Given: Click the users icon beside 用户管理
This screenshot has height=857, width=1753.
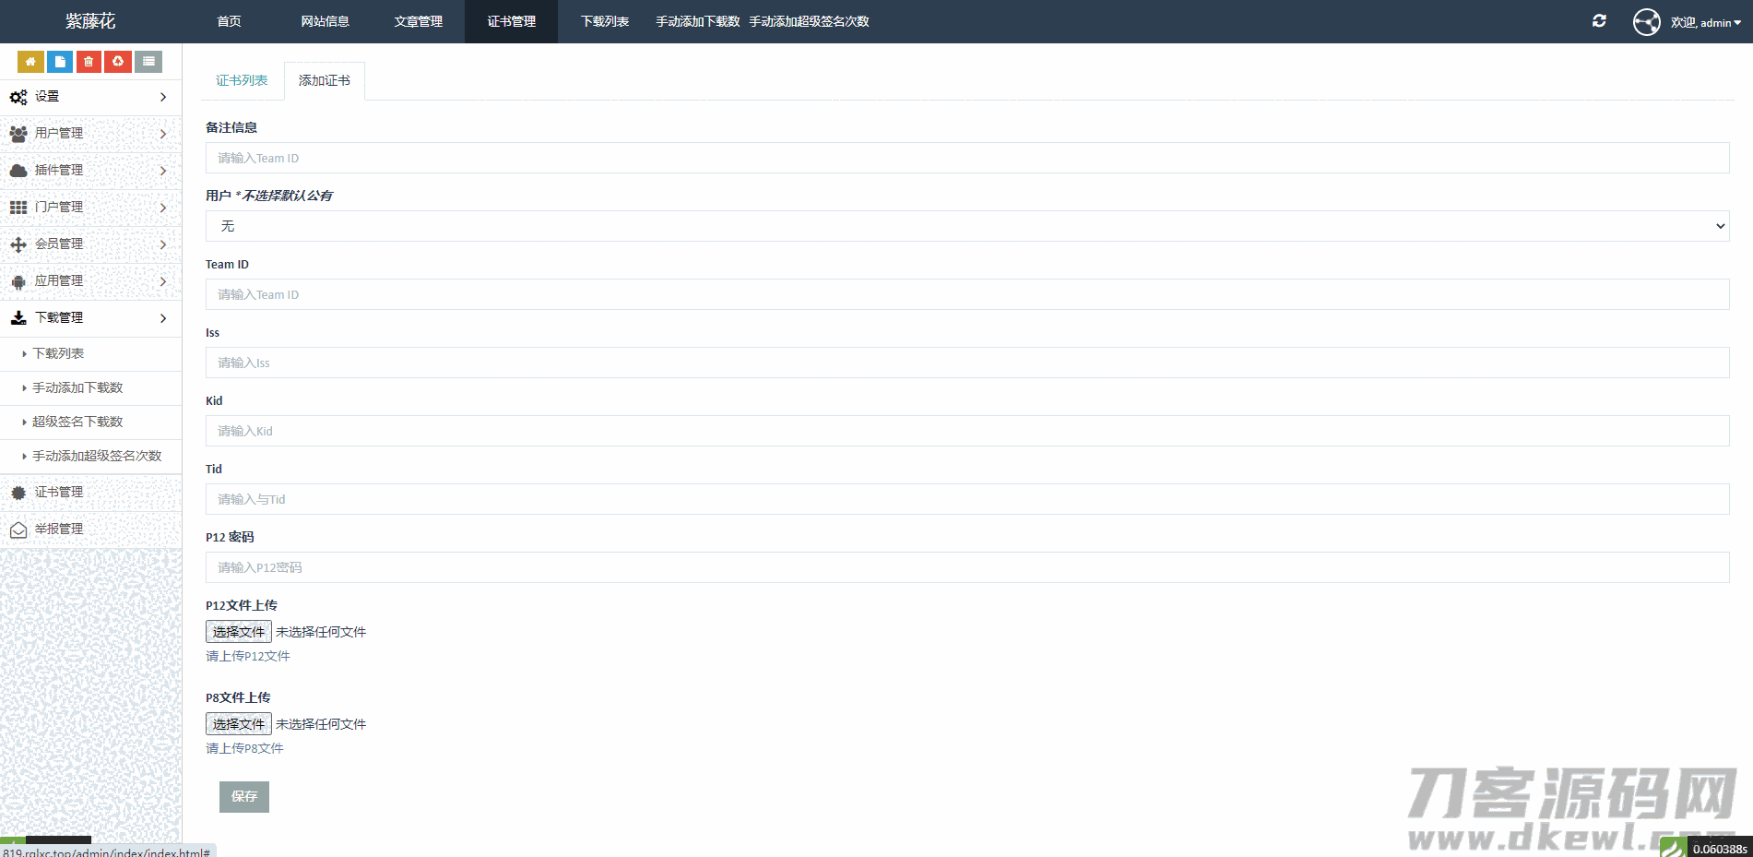Looking at the screenshot, I should point(18,134).
